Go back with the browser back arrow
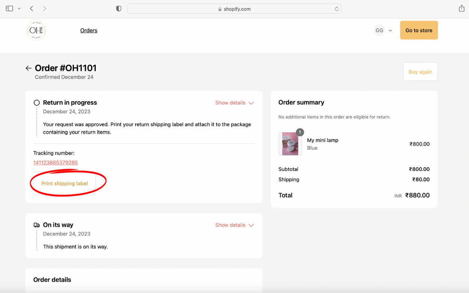This screenshot has height=293, width=469. [x=32, y=9]
